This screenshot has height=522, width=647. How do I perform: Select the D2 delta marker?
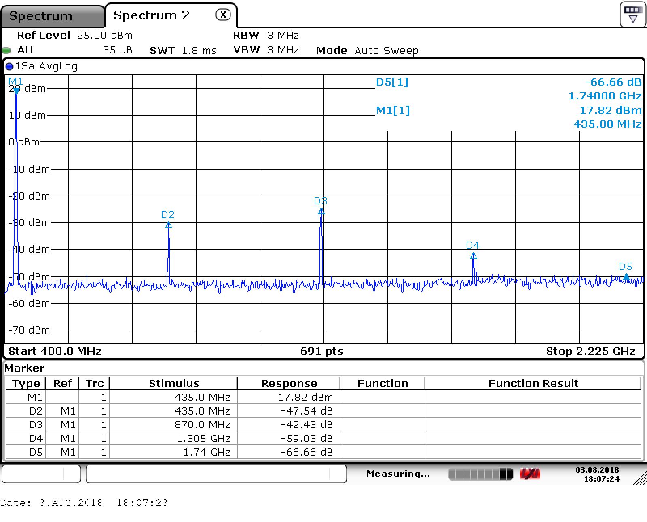click(x=169, y=225)
